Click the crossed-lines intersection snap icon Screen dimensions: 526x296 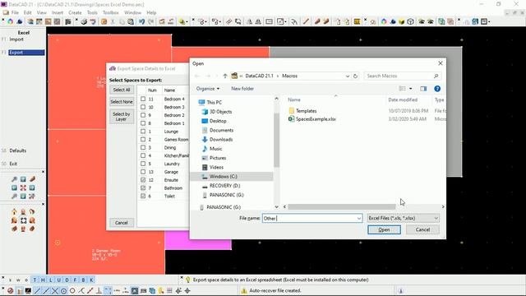coord(55,290)
